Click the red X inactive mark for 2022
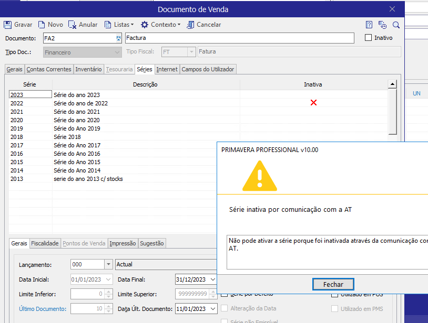428x323 pixels. click(313, 103)
